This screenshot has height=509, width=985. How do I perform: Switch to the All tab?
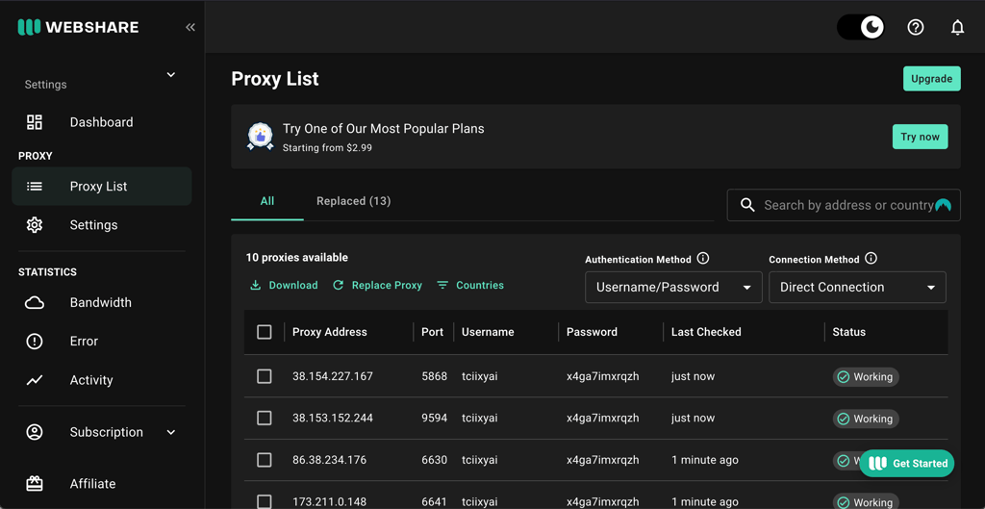click(267, 201)
